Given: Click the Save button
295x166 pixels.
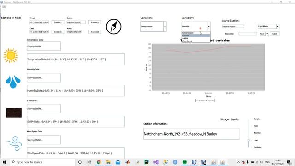Looking at the screenshot, I should (275, 34).
